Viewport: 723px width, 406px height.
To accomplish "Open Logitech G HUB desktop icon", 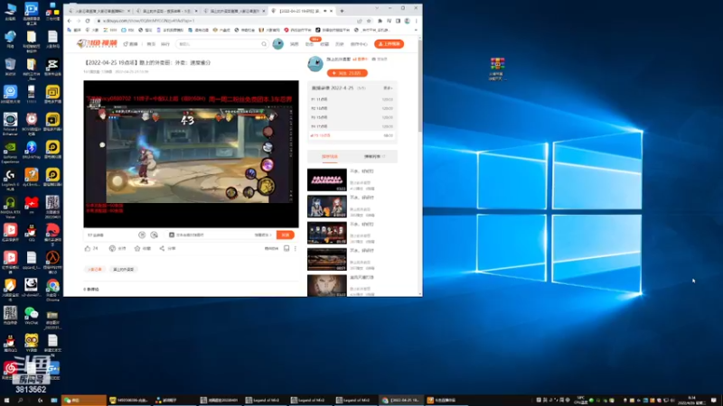I will [x=10, y=180].
